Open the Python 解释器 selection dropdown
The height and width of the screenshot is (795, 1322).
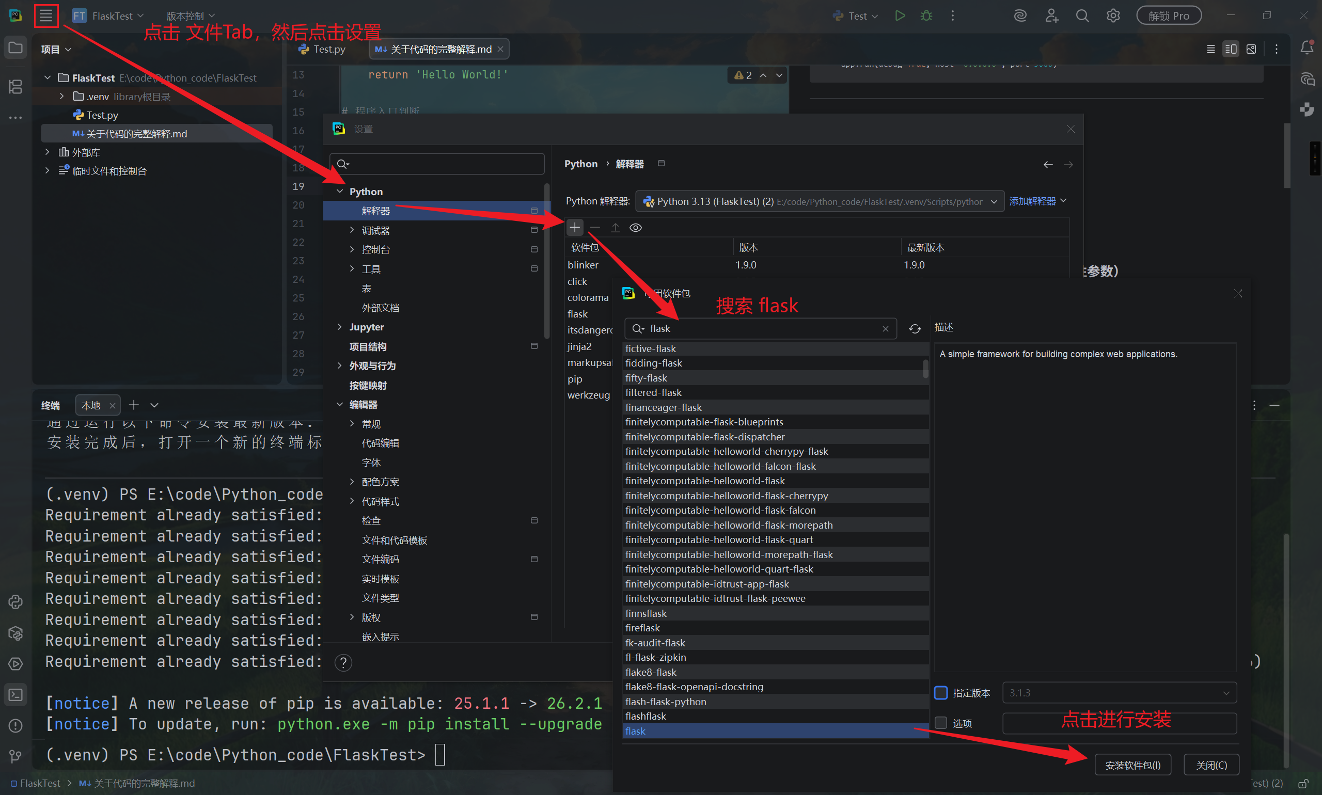[820, 201]
